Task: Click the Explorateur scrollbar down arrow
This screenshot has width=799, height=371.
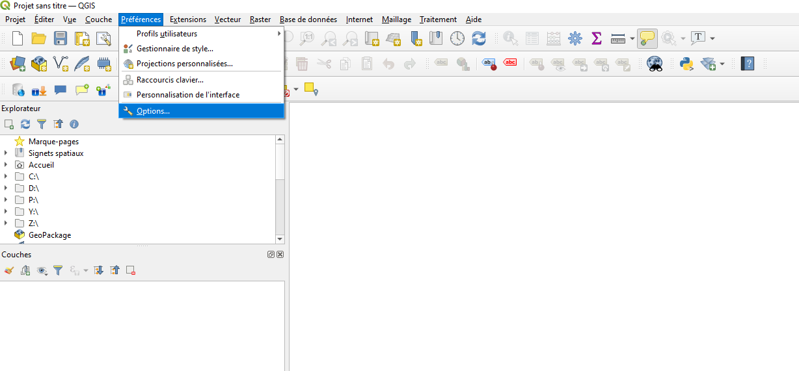Action: tap(280, 239)
